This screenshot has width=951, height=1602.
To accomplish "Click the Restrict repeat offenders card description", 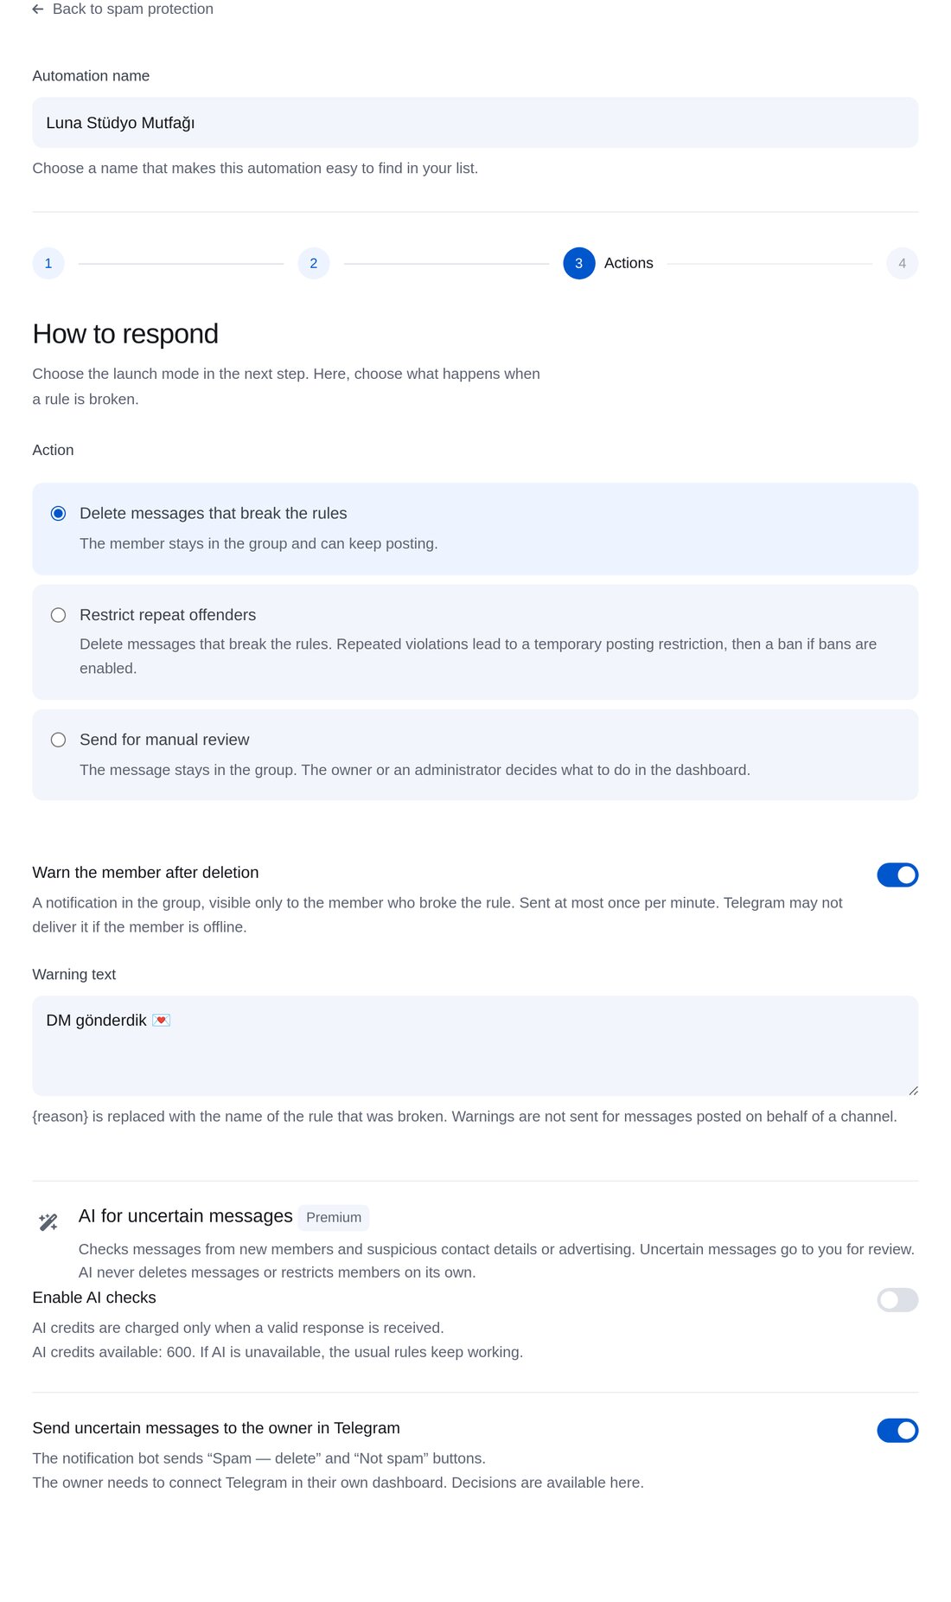I will (478, 656).
